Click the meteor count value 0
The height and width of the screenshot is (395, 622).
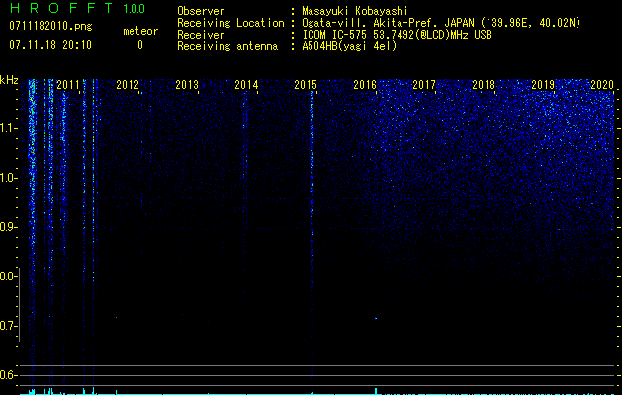point(140,45)
